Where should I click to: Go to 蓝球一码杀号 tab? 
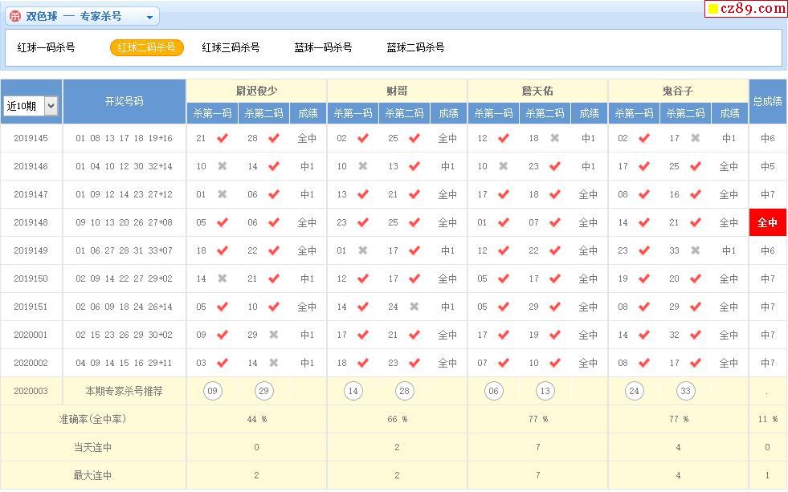tap(323, 47)
